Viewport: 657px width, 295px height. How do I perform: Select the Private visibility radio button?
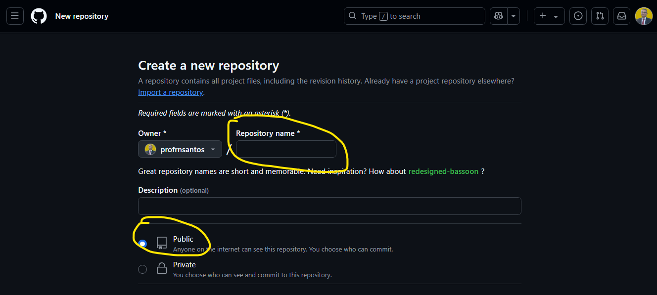coord(142,269)
